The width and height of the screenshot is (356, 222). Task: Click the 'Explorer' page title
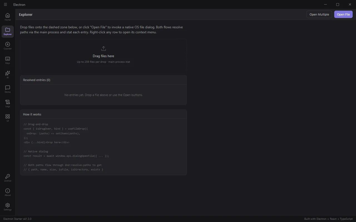(x=26, y=14)
